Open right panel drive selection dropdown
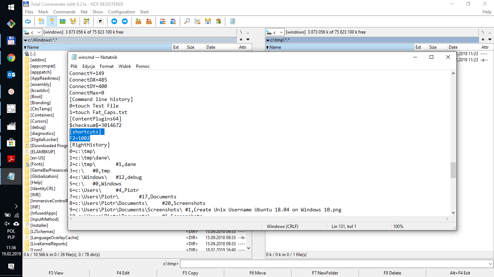This screenshot has height=277, width=494. click(275, 32)
